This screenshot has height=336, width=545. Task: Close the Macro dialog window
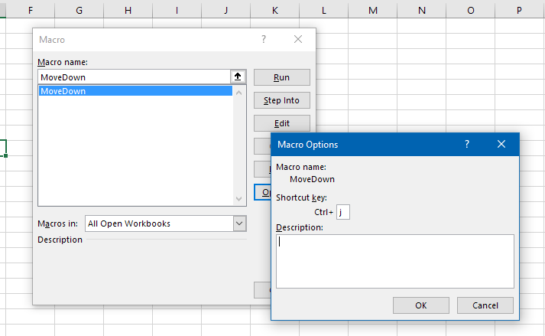(x=298, y=39)
